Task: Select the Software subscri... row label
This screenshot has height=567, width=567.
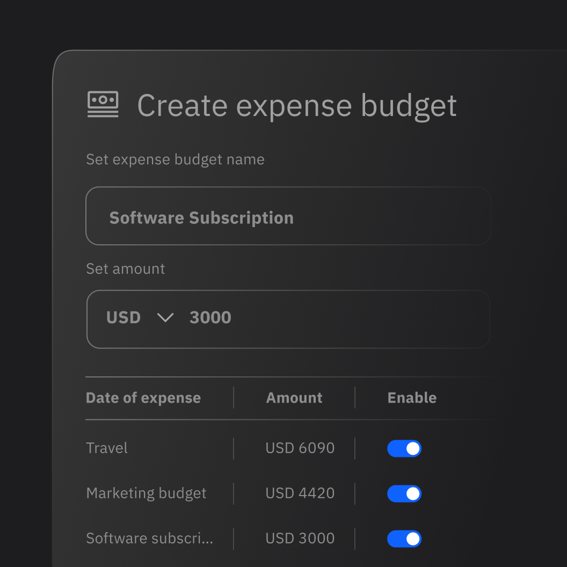Action: click(149, 538)
